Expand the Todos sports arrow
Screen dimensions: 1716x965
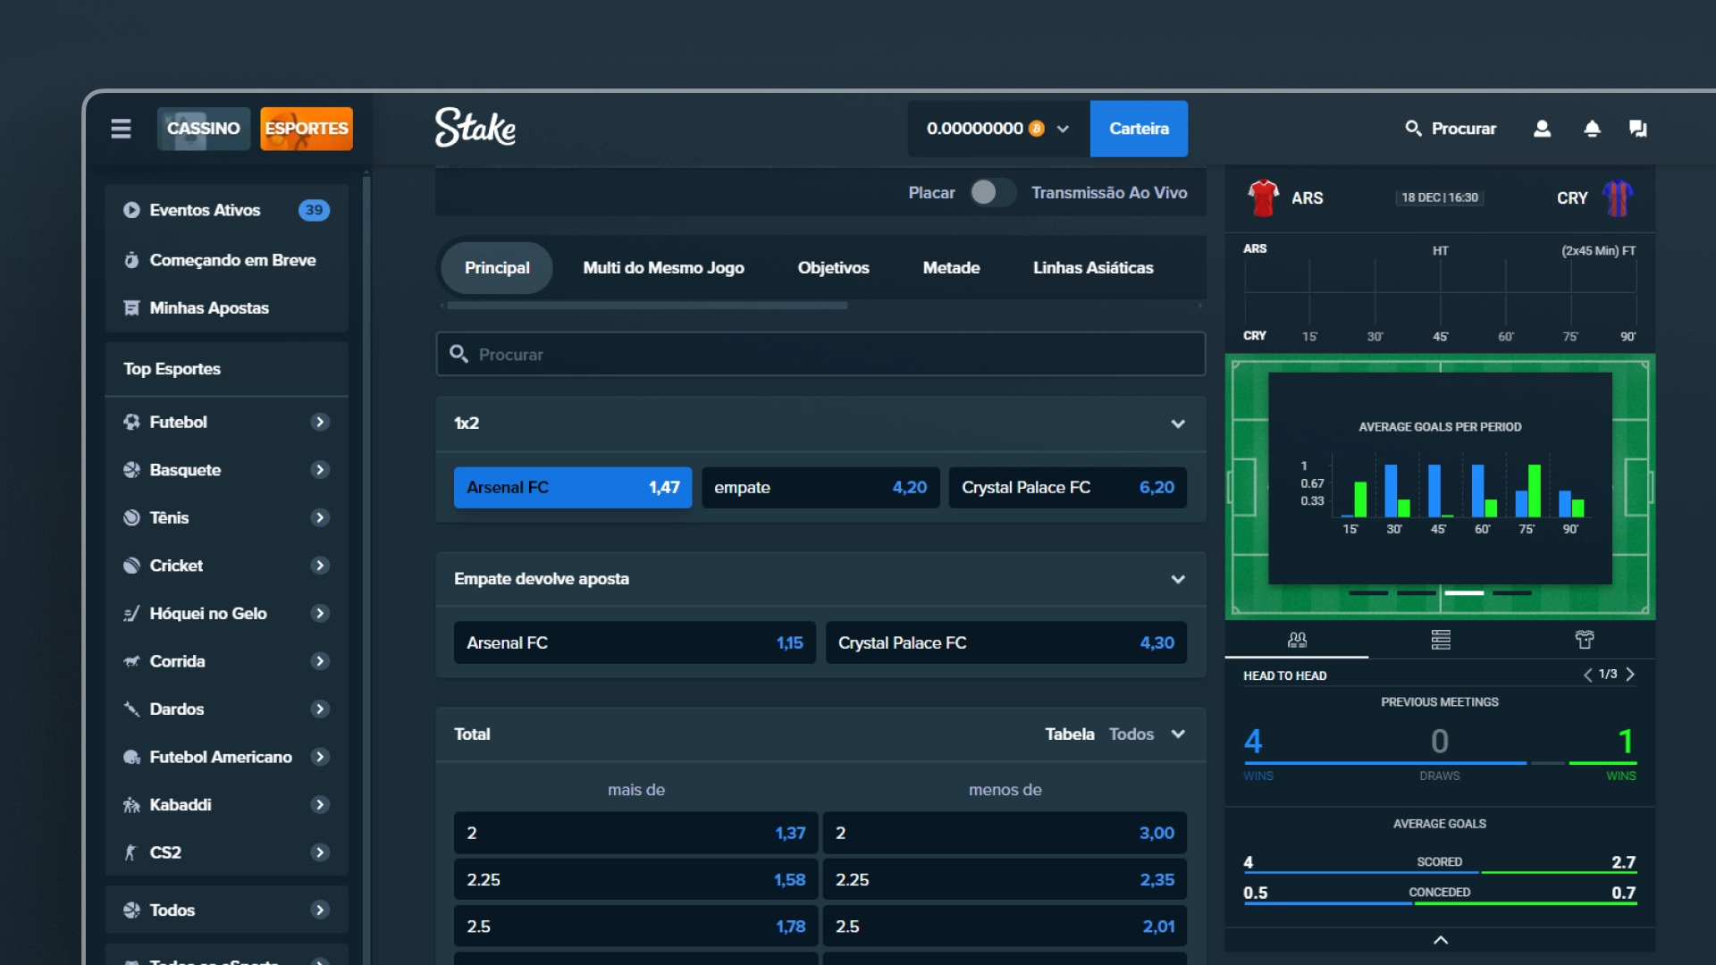coord(320,910)
